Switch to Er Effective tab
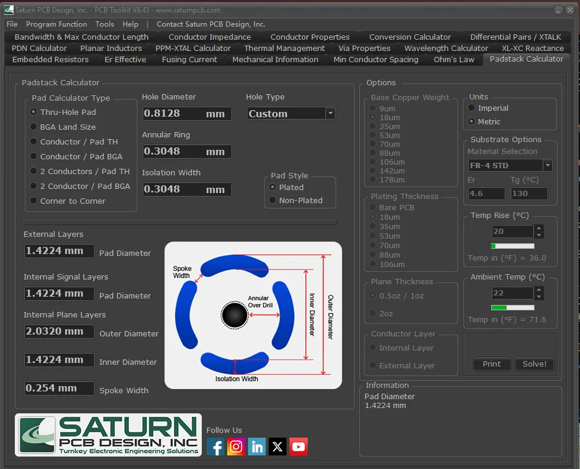Screen dimensions: 580x469 [125, 59]
